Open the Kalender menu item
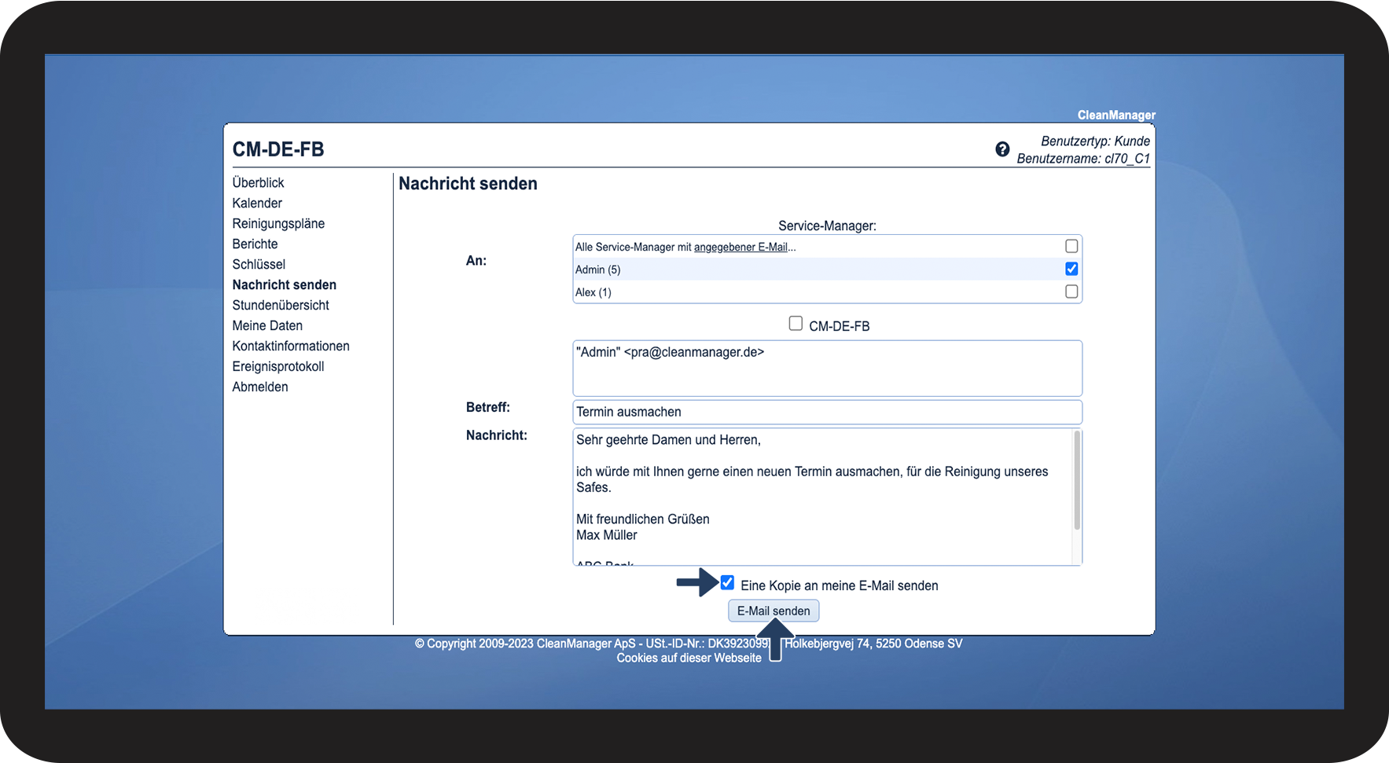1389x763 pixels. click(x=257, y=203)
